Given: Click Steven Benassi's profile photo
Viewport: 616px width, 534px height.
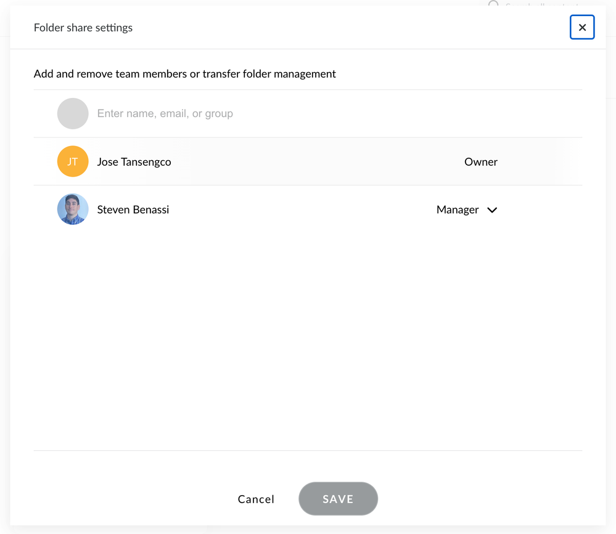Looking at the screenshot, I should [73, 209].
